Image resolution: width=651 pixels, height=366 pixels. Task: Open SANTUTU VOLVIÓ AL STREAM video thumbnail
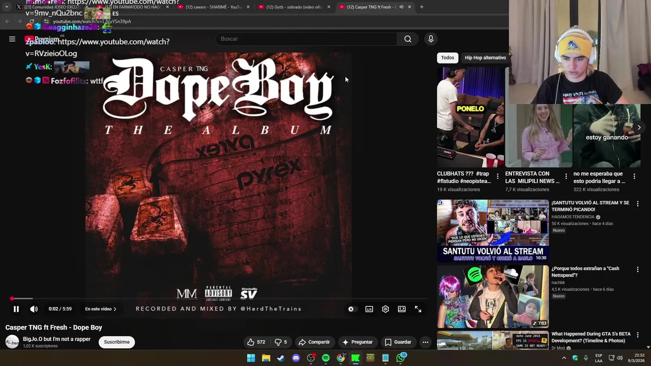click(x=493, y=231)
